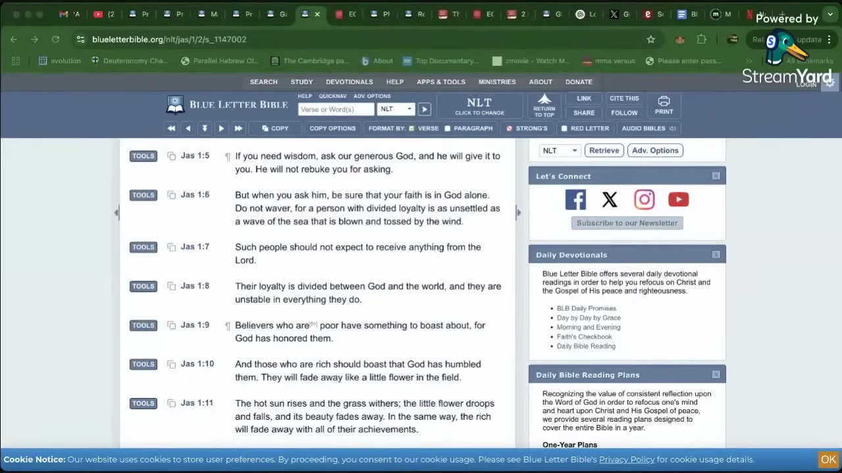This screenshot has width=842, height=473.
Task: Click the quick-jump down arrow navigation icon
Action: [205, 128]
